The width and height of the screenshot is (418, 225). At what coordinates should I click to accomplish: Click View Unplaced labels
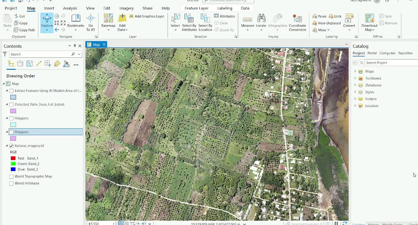point(326,23)
